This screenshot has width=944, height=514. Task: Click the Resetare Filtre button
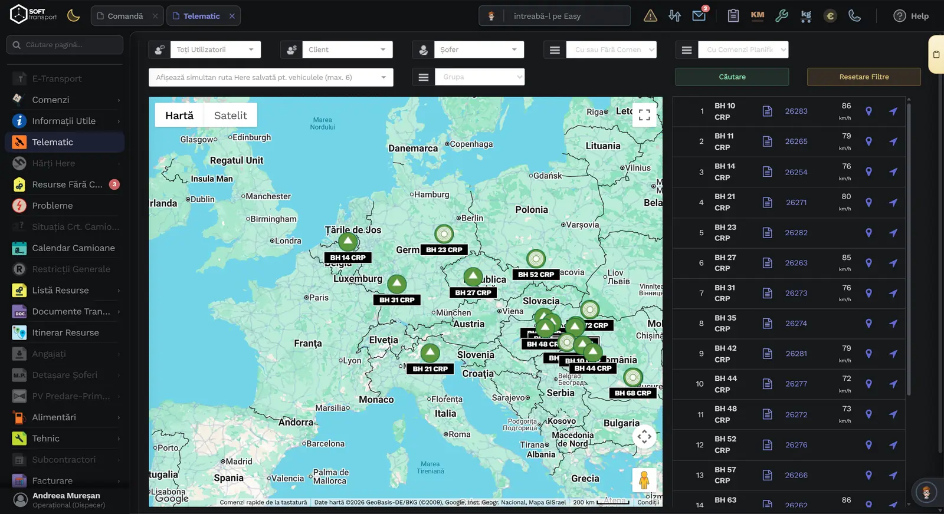864,77
